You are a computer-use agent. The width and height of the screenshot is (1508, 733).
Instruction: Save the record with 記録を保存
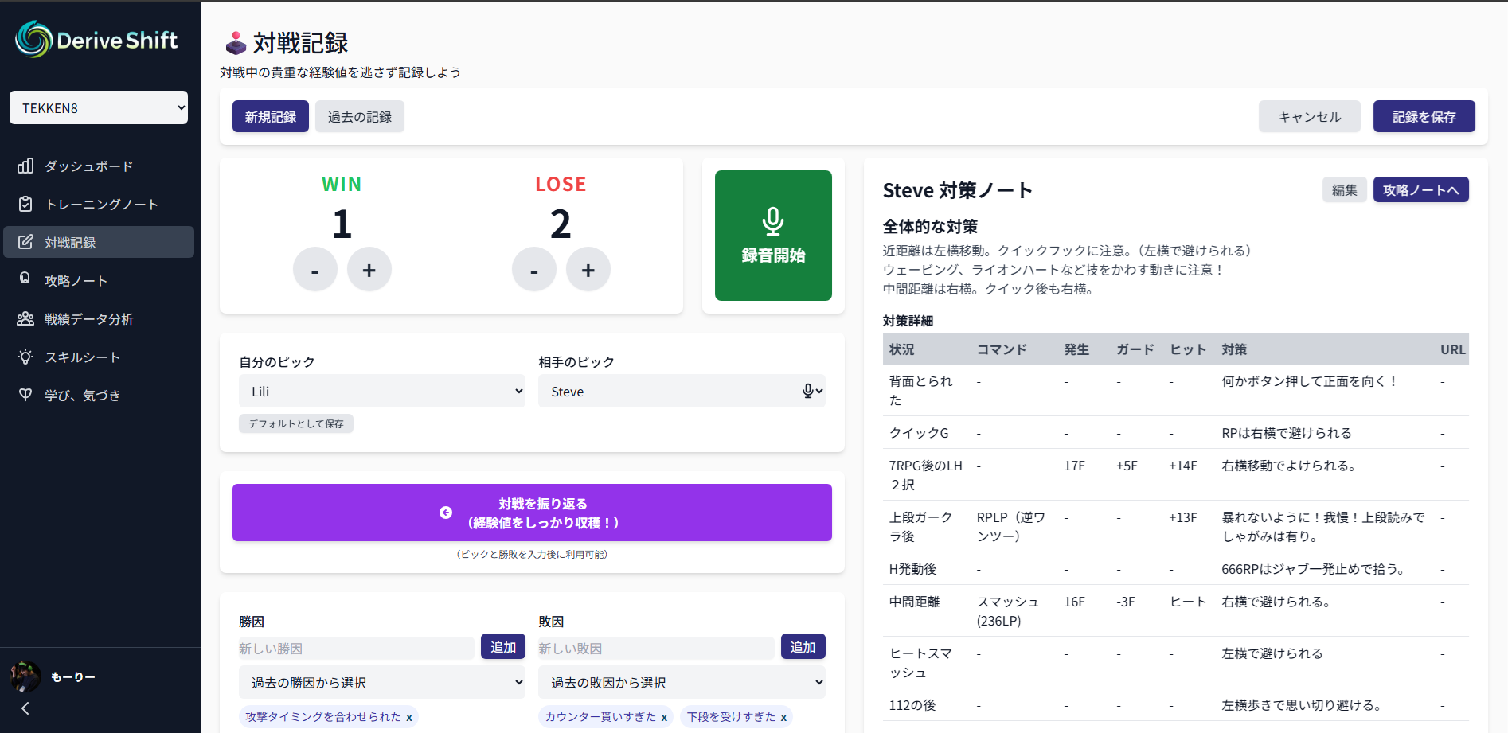pos(1424,115)
